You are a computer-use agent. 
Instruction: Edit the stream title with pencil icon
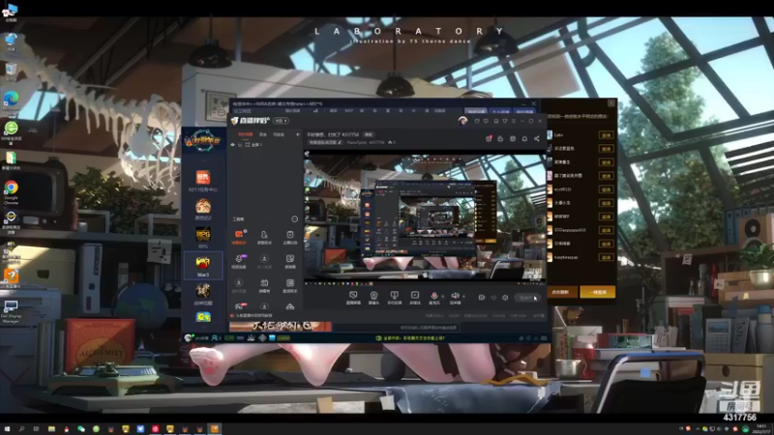click(340, 142)
